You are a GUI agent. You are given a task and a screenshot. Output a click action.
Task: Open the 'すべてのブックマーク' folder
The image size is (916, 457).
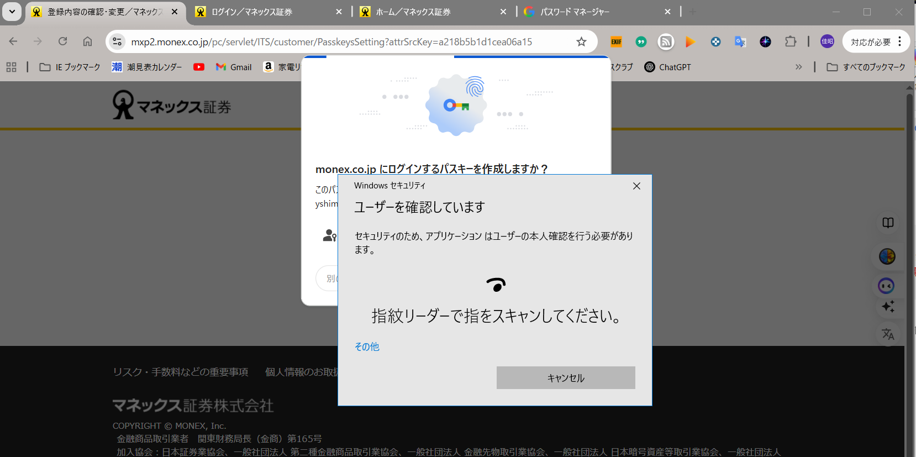point(866,67)
